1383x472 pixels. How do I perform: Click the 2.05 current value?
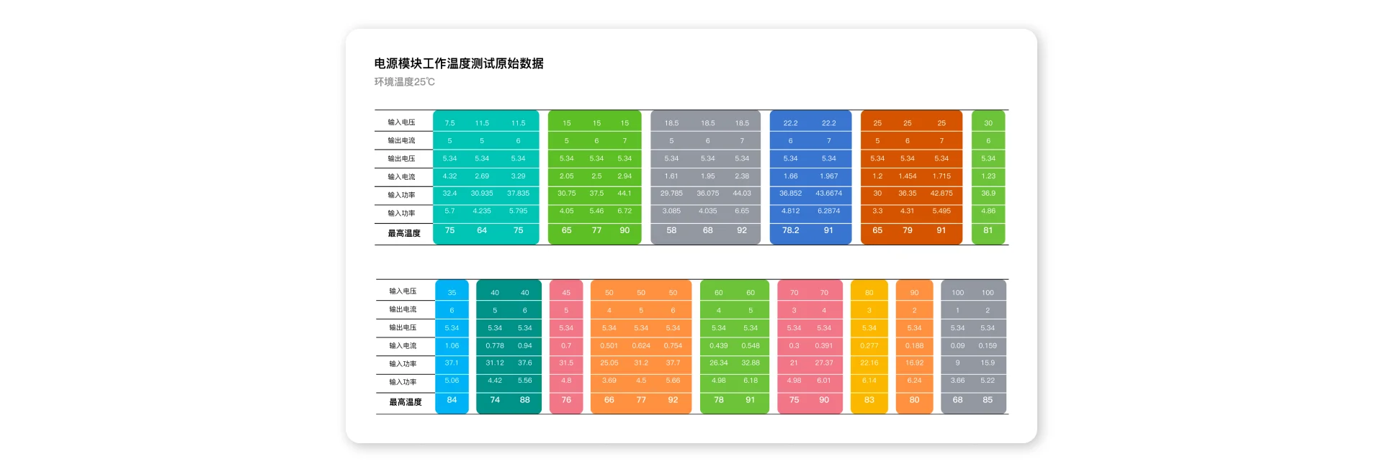566,176
